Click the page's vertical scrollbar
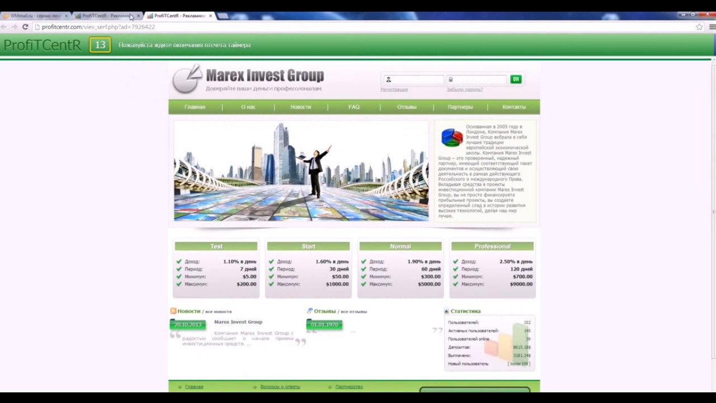716x403 pixels. [x=713, y=213]
